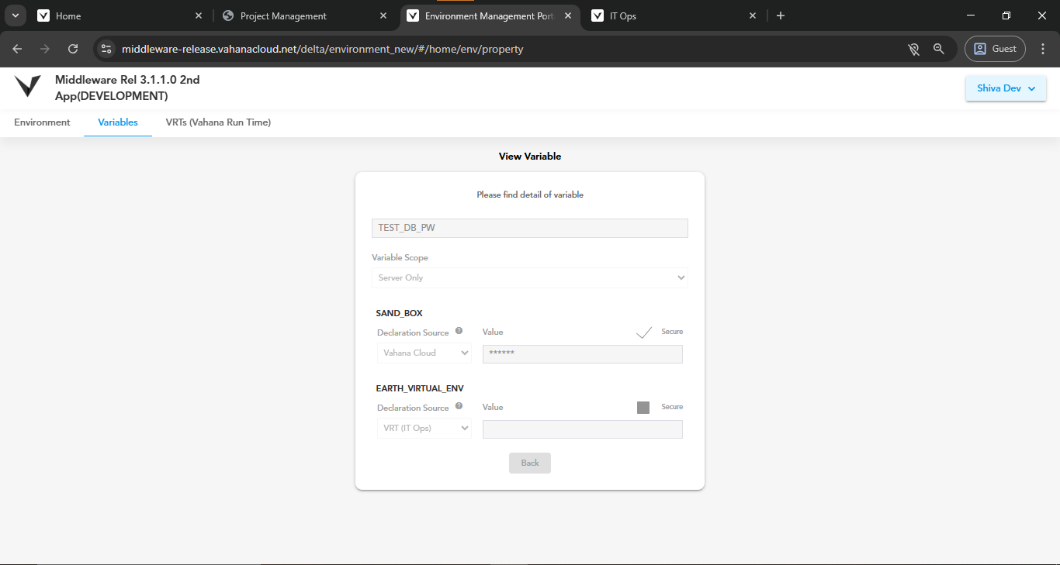Switch to the Environment tab
Screen dimensions: 1060x565
point(42,122)
